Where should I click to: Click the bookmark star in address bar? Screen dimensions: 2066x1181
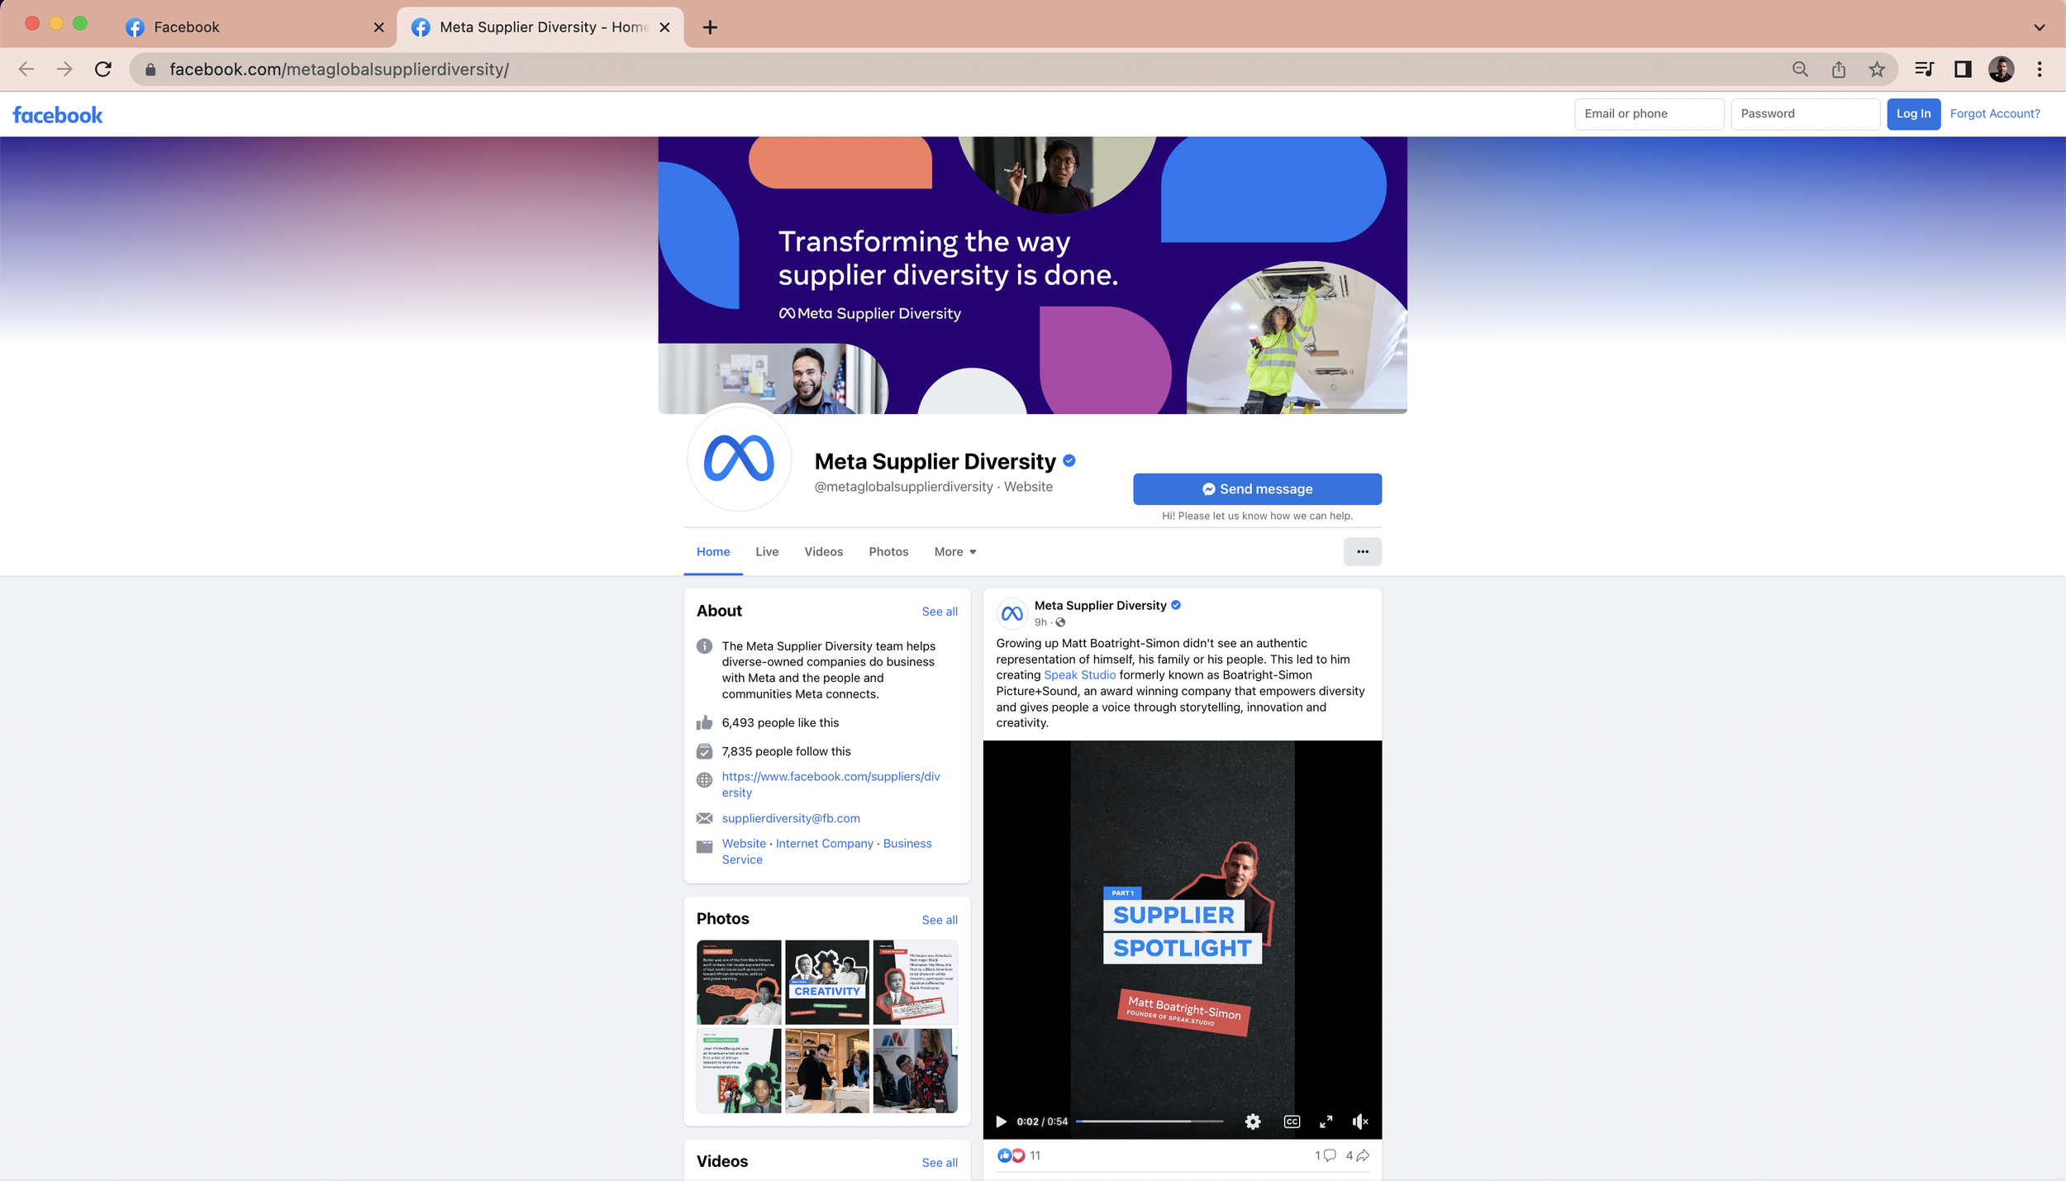coord(1877,69)
